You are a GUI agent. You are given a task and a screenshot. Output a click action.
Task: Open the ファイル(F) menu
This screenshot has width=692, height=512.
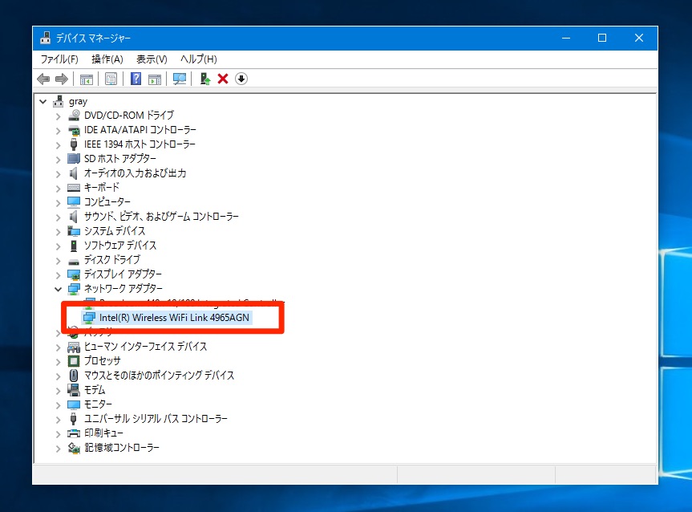(x=59, y=59)
